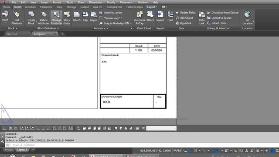Select the Adjust reference tool

94,17
